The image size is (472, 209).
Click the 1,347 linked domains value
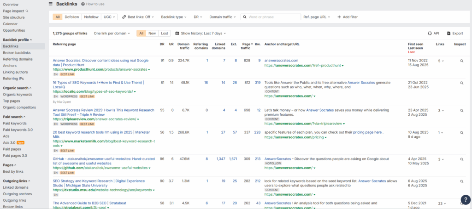[221, 159]
